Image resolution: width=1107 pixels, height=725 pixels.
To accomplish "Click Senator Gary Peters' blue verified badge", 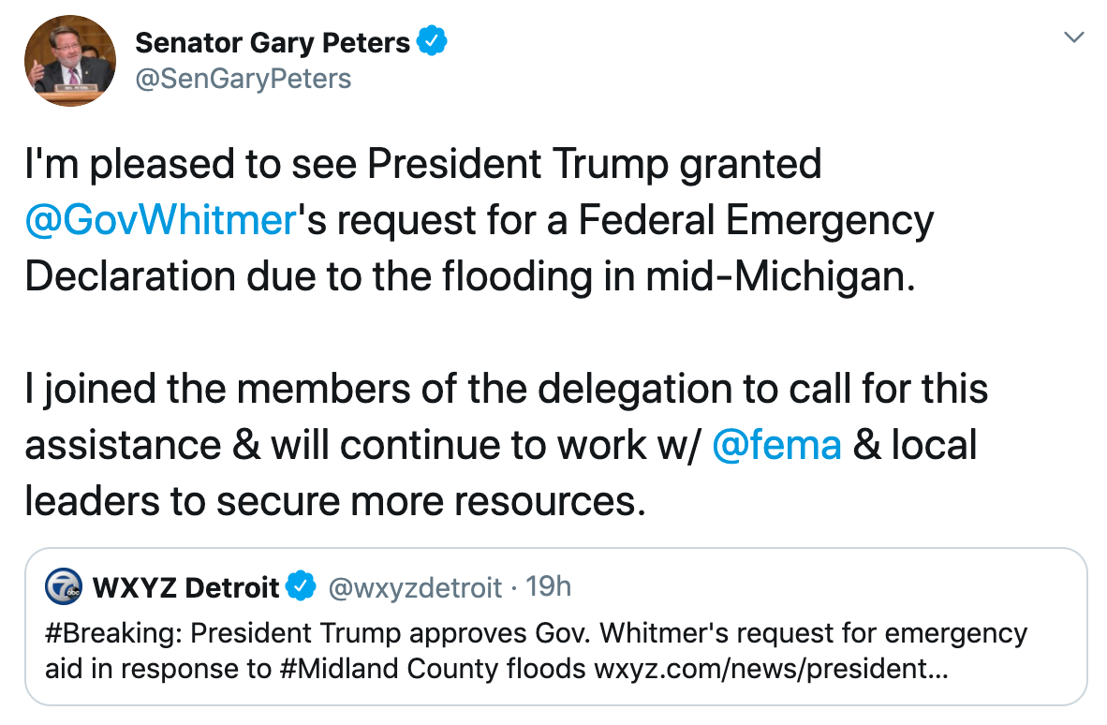I will pyautogui.click(x=432, y=42).
